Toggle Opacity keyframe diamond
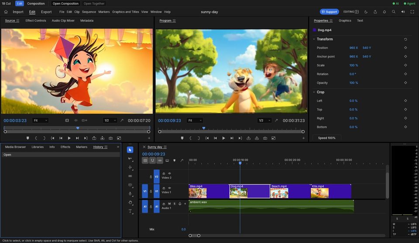Screen dimensions: 419x243 coord(405,83)
